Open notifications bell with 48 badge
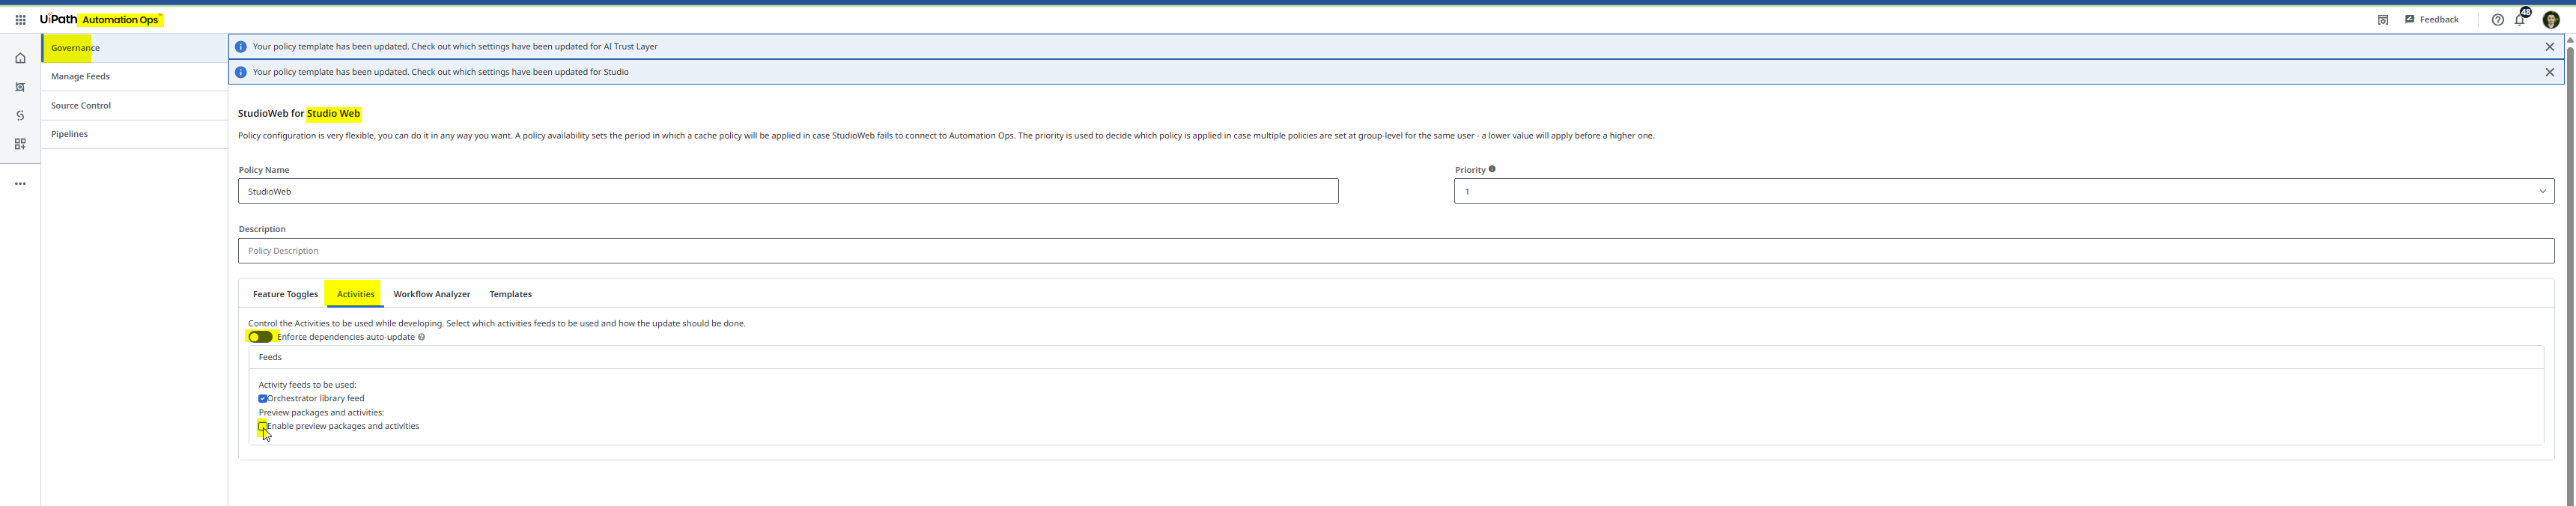 point(2520,20)
